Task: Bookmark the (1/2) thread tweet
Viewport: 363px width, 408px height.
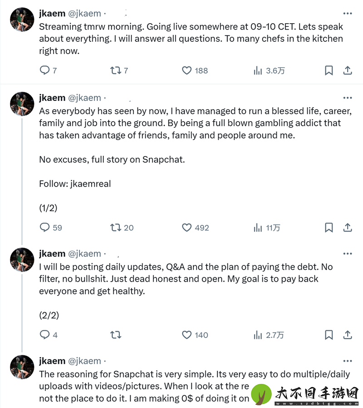Action: click(x=329, y=228)
